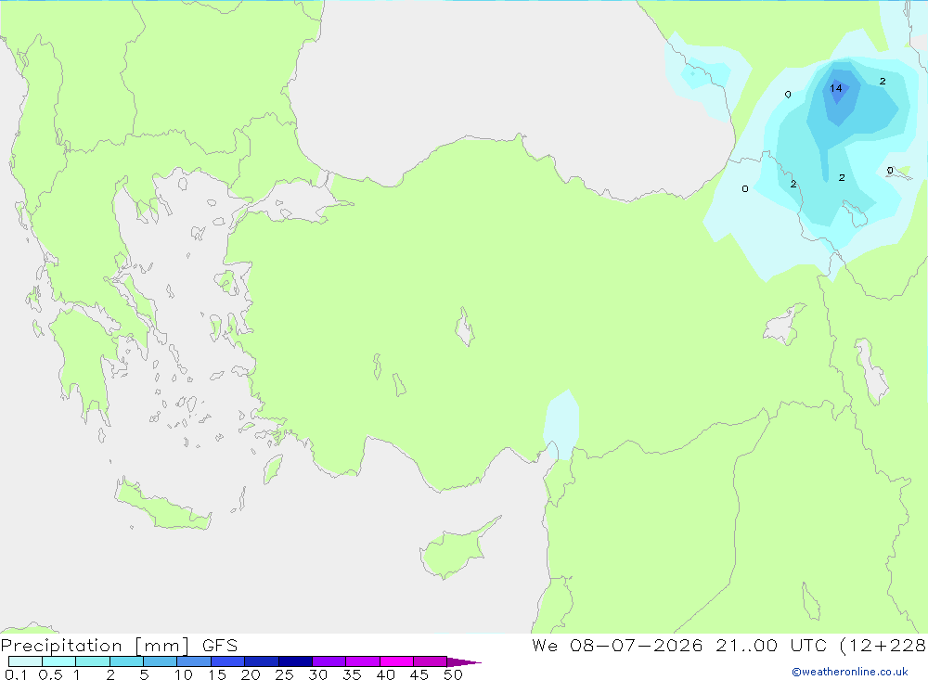Click the '14' precipitation value on map
Screen dimensions: 928x680
coord(836,88)
